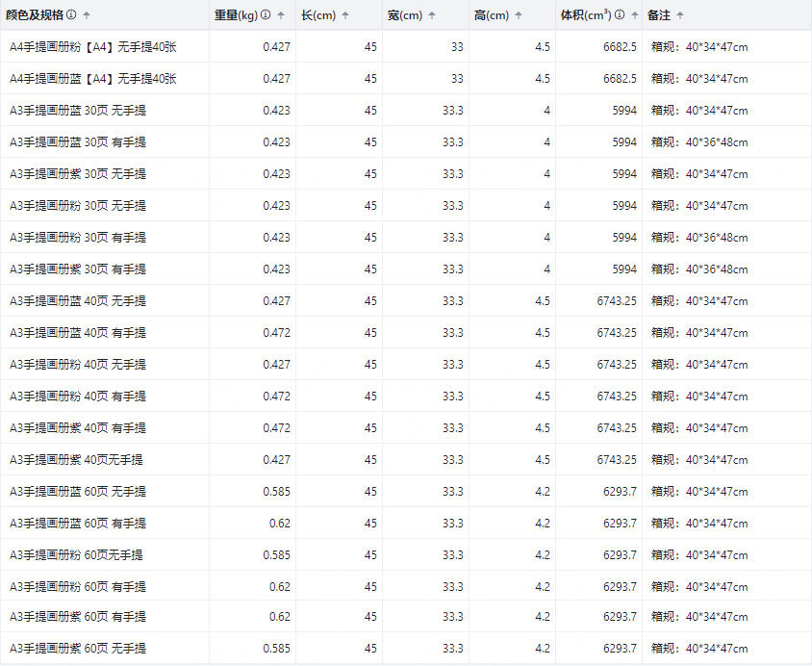Click info icon beside 重量(kg) header
812x666 pixels.
coord(266,14)
